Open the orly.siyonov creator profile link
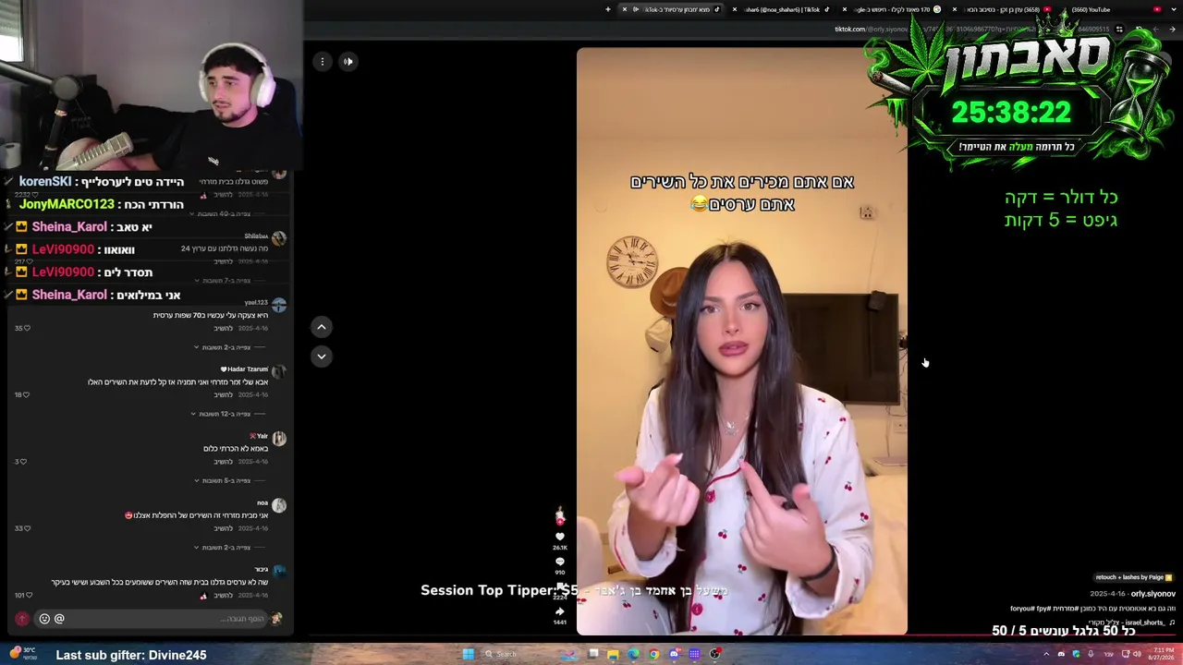Image resolution: width=1183 pixels, height=665 pixels. (1153, 594)
